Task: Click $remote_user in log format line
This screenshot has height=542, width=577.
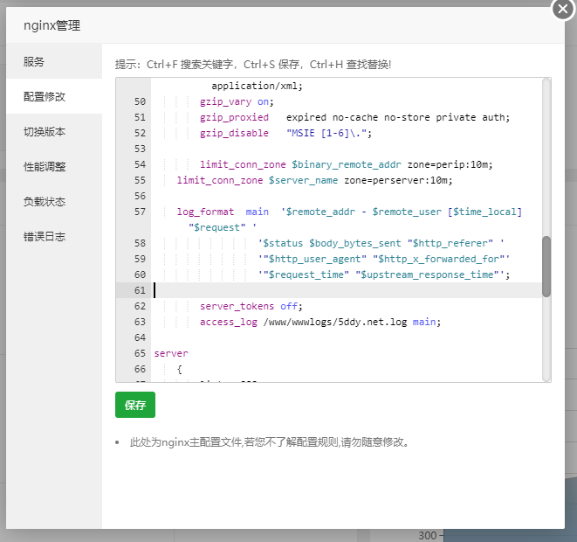Action: [407, 212]
